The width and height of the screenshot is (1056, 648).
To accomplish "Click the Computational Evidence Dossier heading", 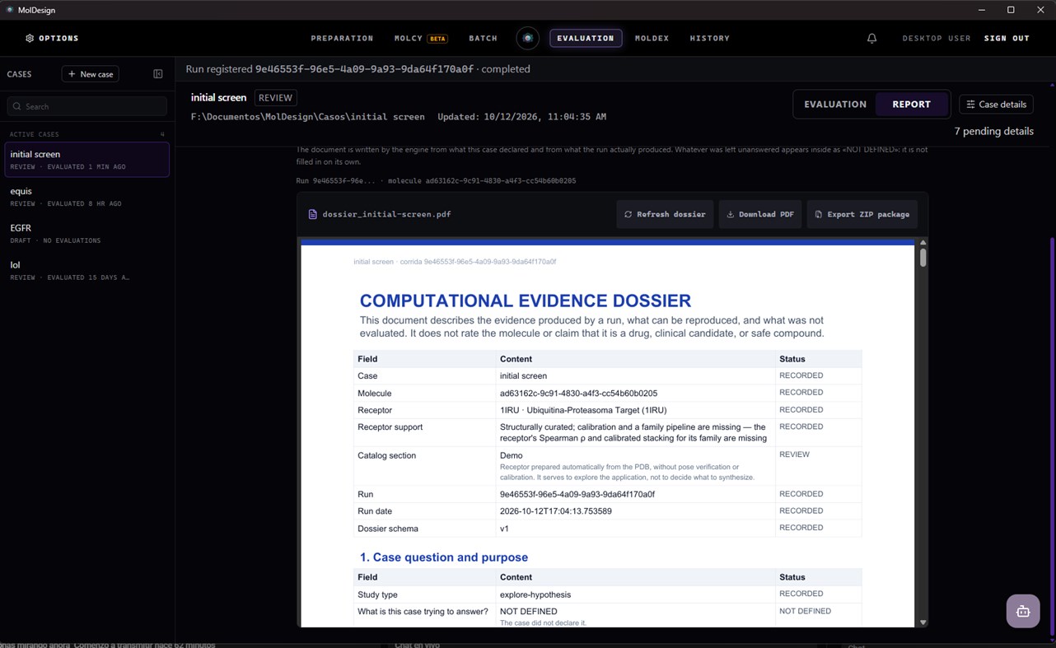I will (x=526, y=301).
